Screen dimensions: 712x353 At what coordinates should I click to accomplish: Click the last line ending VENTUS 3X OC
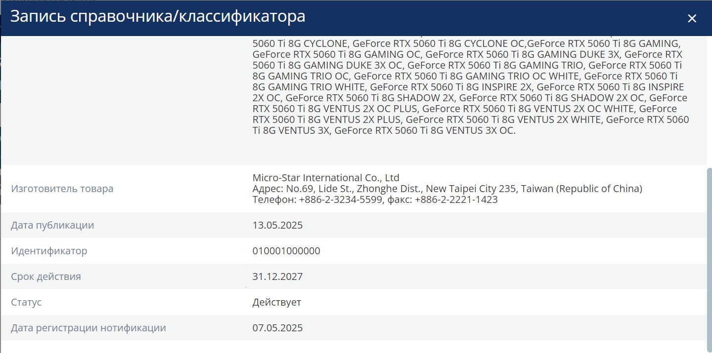384,130
